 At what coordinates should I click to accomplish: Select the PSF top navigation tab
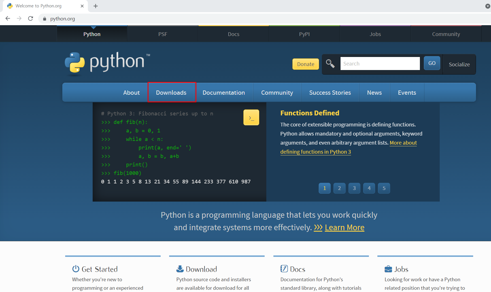point(163,34)
